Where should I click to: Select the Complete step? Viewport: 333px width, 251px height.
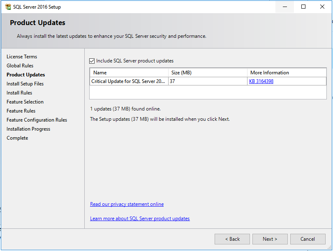click(x=17, y=138)
